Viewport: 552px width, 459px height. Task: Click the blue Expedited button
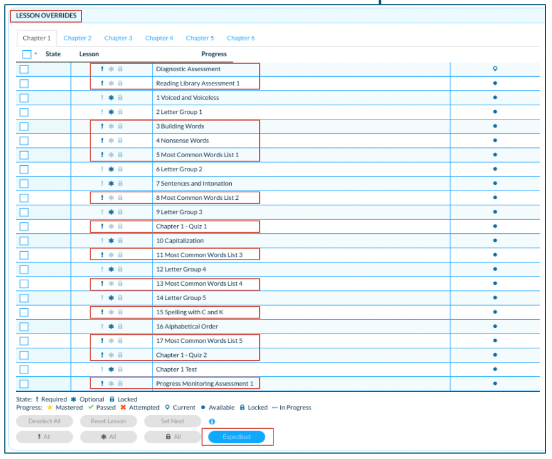(x=237, y=437)
